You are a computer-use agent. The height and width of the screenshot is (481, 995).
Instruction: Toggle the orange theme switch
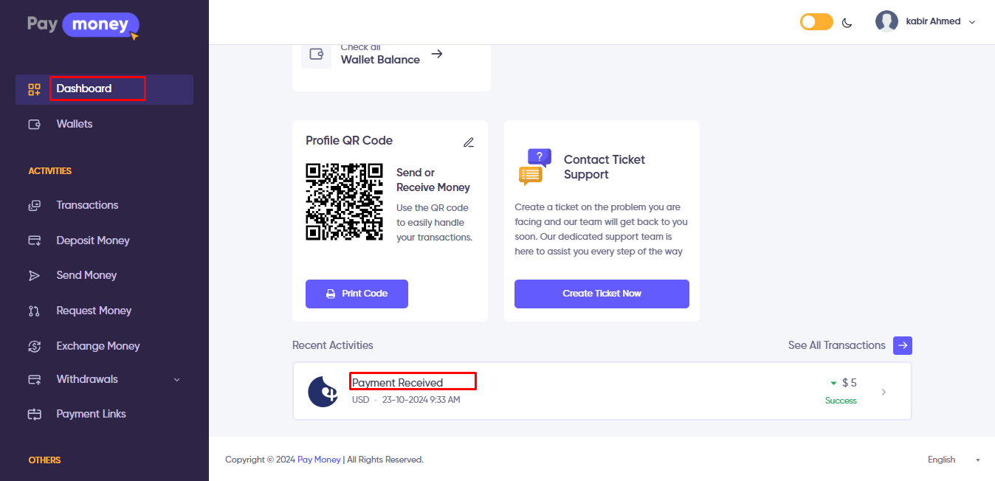[x=816, y=22]
